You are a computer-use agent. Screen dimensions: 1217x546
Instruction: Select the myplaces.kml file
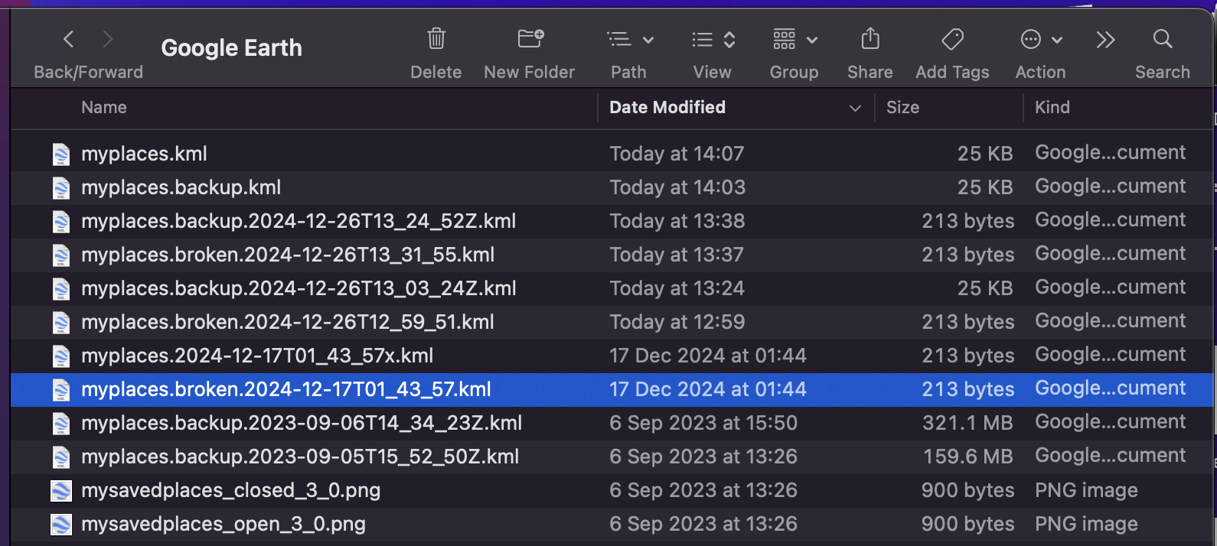pos(144,154)
